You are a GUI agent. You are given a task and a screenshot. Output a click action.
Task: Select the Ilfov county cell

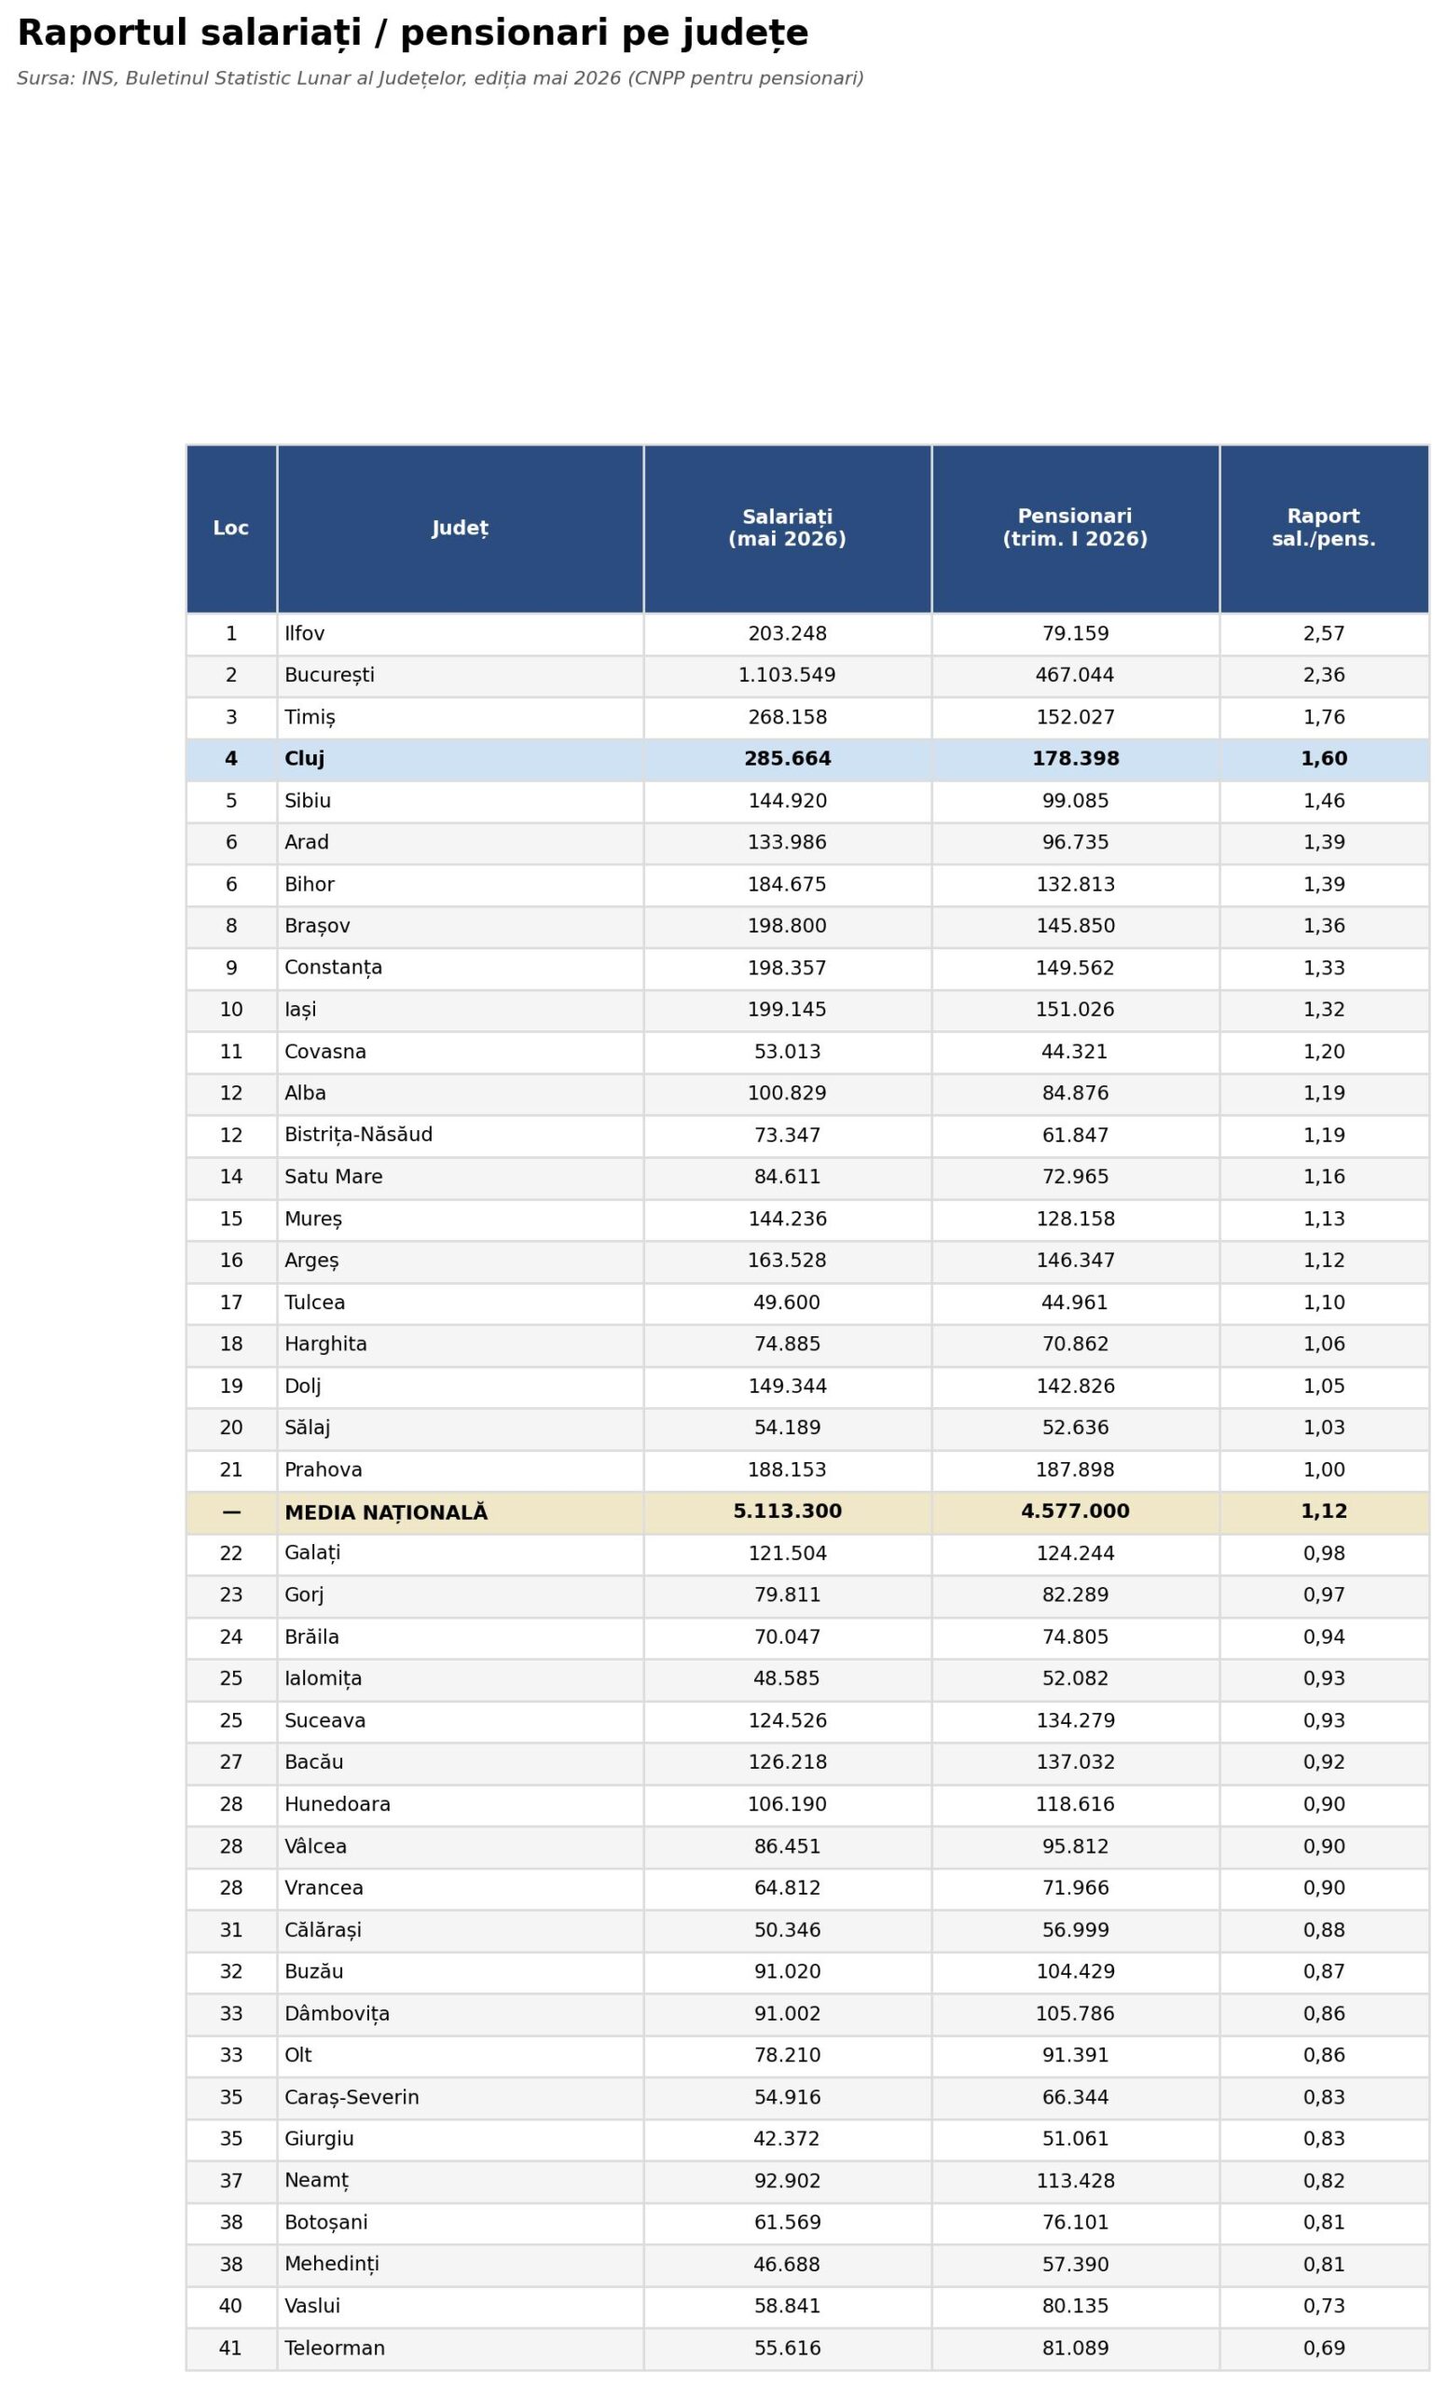[460, 633]
